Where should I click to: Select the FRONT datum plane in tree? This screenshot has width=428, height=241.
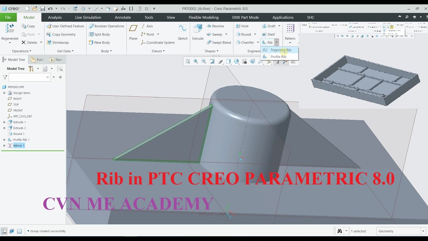(x=15, y=110)
